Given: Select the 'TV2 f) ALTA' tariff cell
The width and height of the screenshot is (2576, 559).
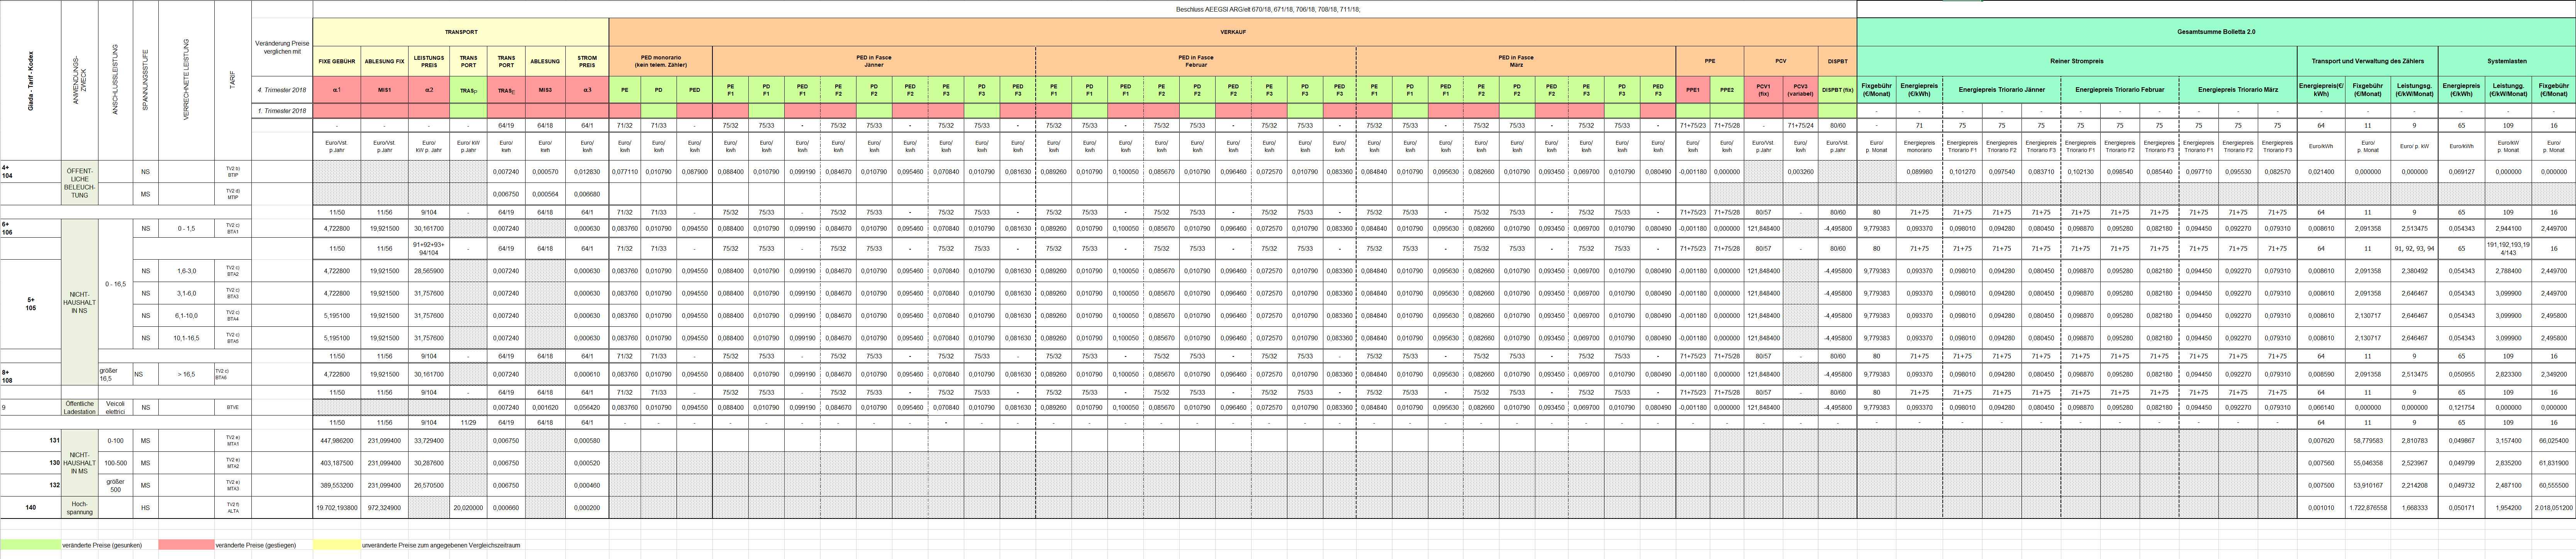Looking at the screenshot, I should click(232, 507).
